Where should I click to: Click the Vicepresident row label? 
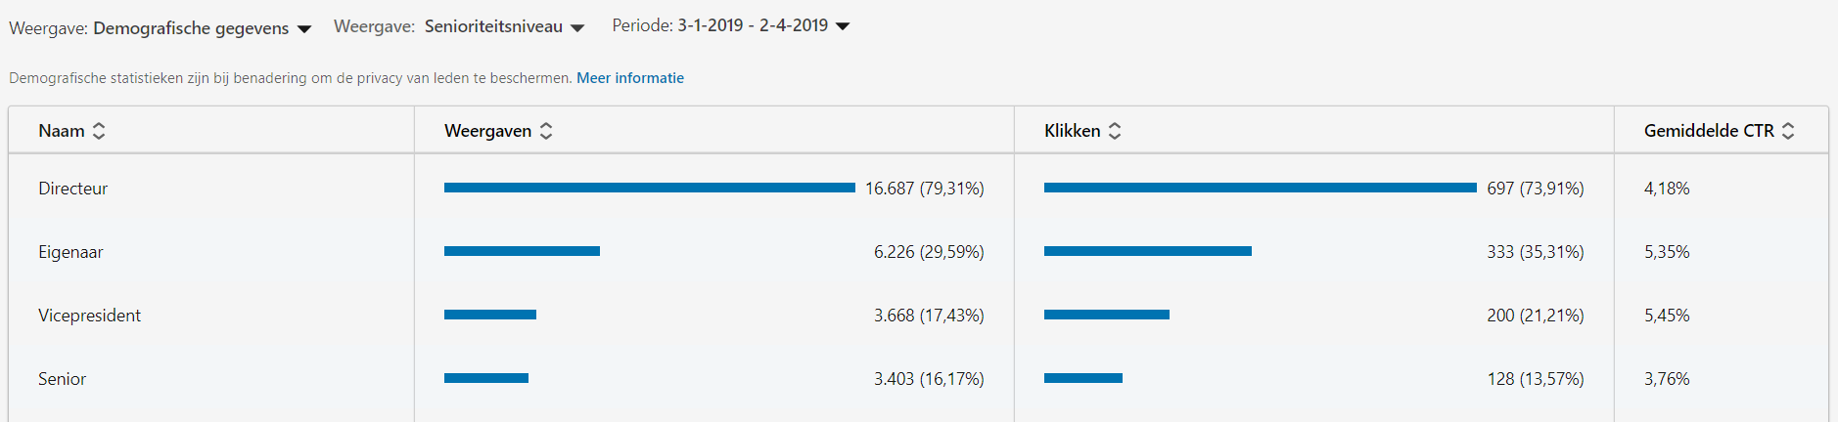tap(89, 316)
